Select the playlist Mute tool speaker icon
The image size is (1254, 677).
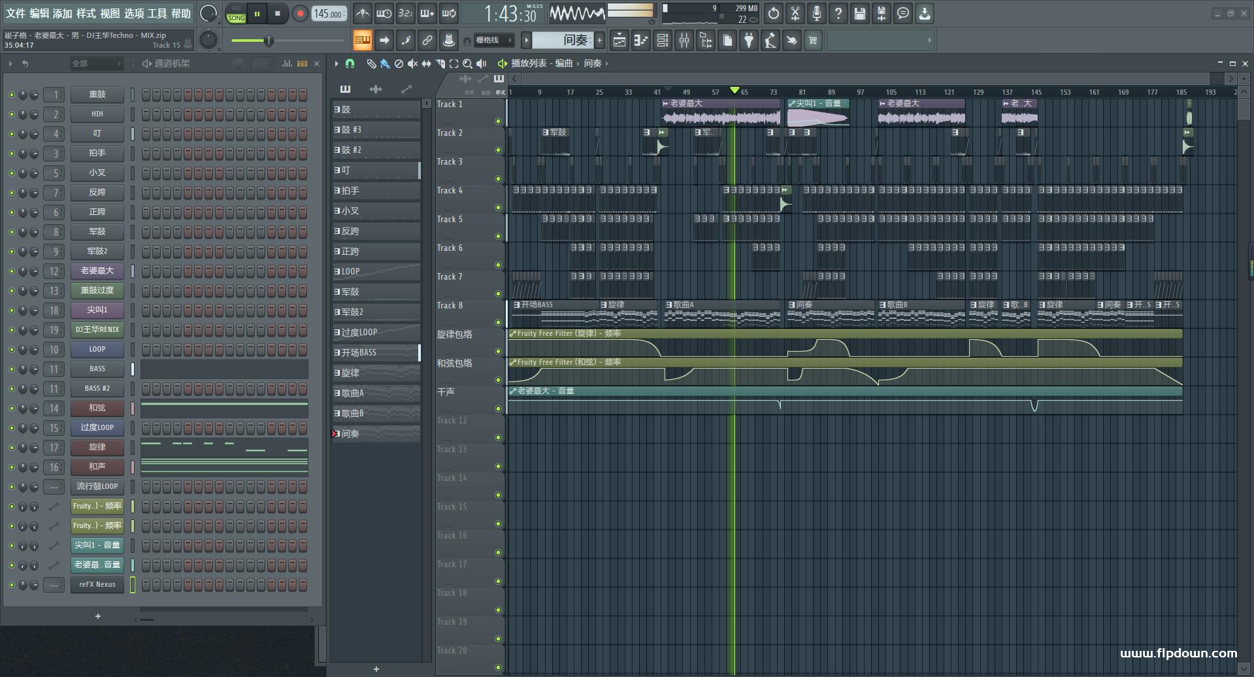point(412,63)
